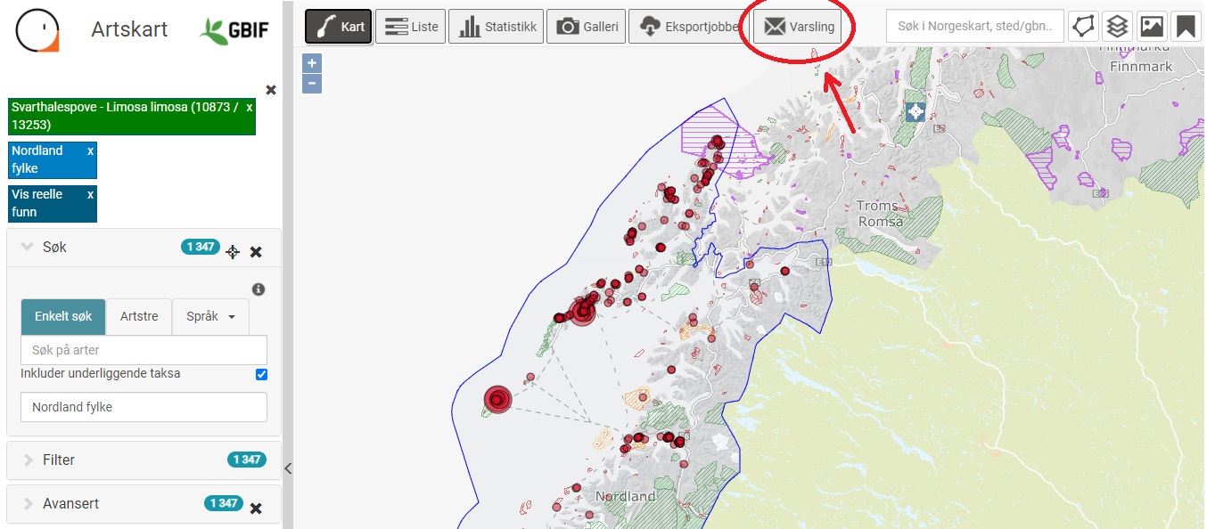Viewport: 1207px width, 529px height.
Task: Open the bookmark icon
Action: click(1185, 27)
